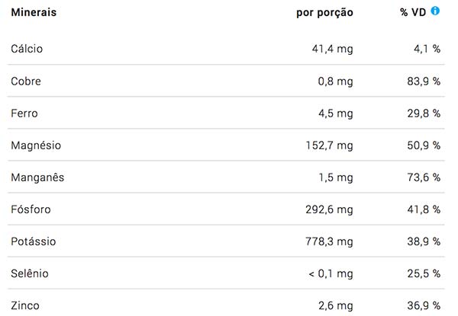Select the Cobre row label
458x316 pixels.
pos(26,81)
